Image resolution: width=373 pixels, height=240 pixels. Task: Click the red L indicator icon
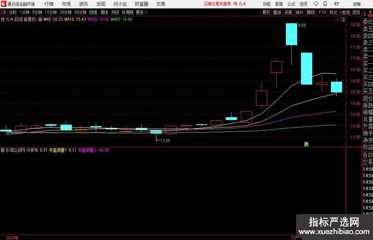coord(365,12)
